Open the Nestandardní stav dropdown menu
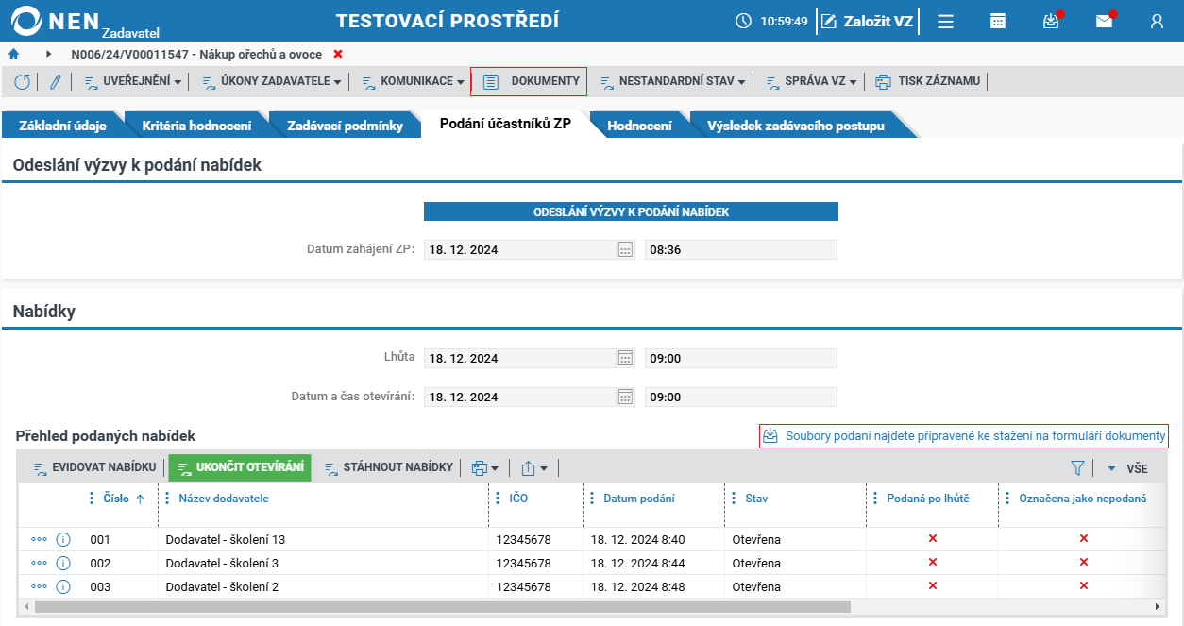The image size is (1184, 626). 673,82
